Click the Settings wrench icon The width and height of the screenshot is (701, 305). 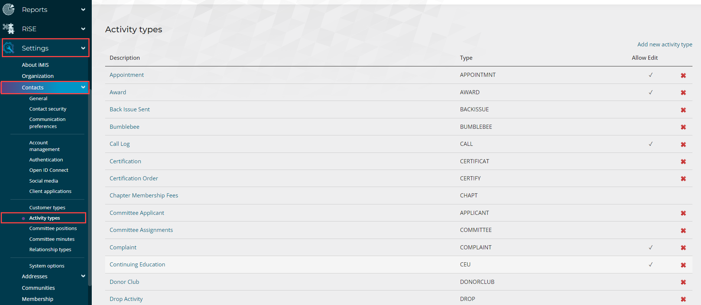point(9,48)
